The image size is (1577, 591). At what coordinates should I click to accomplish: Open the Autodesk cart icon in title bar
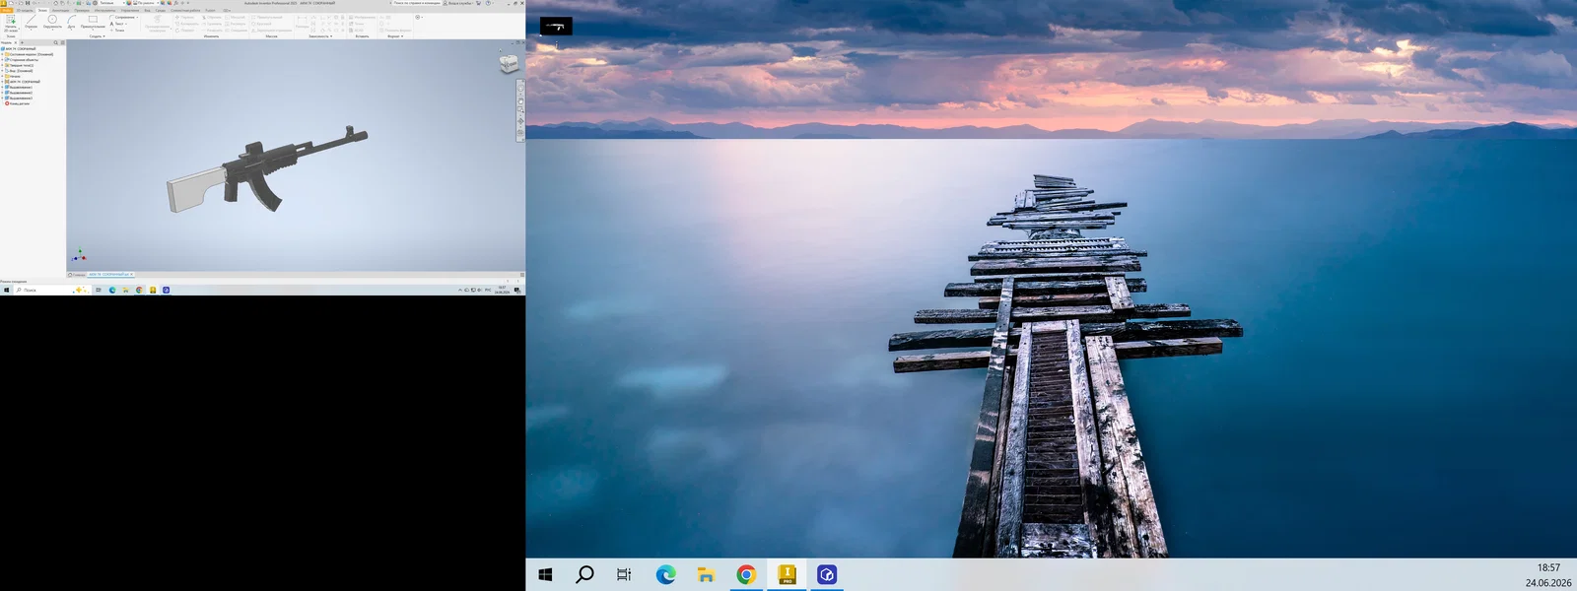pyautogui.click(x=478, y=3)
